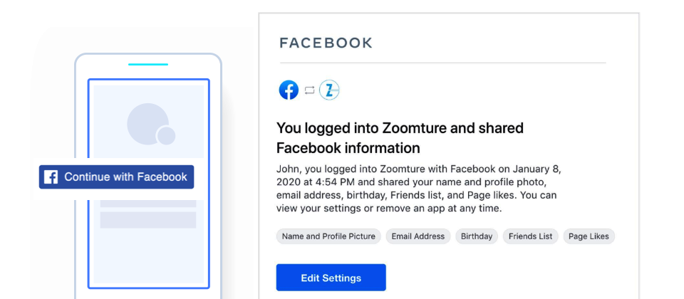This screenshot has width=684, height=299.
Task: Click the login details paragraph starting with John
Action: coord(419,188)
